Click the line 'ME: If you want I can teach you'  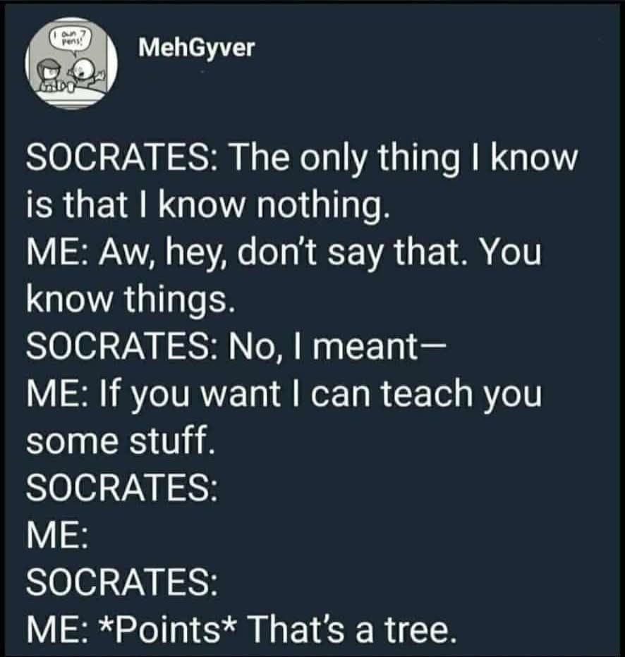click(x=284, y=395)
